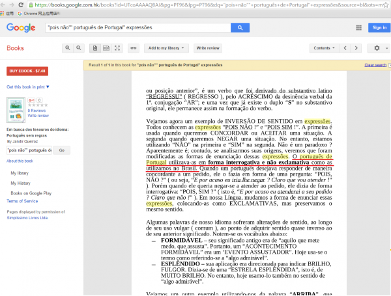The image size is (391, 296).
Task: Open the settings gear dropdown
Action: click(377, 48)
